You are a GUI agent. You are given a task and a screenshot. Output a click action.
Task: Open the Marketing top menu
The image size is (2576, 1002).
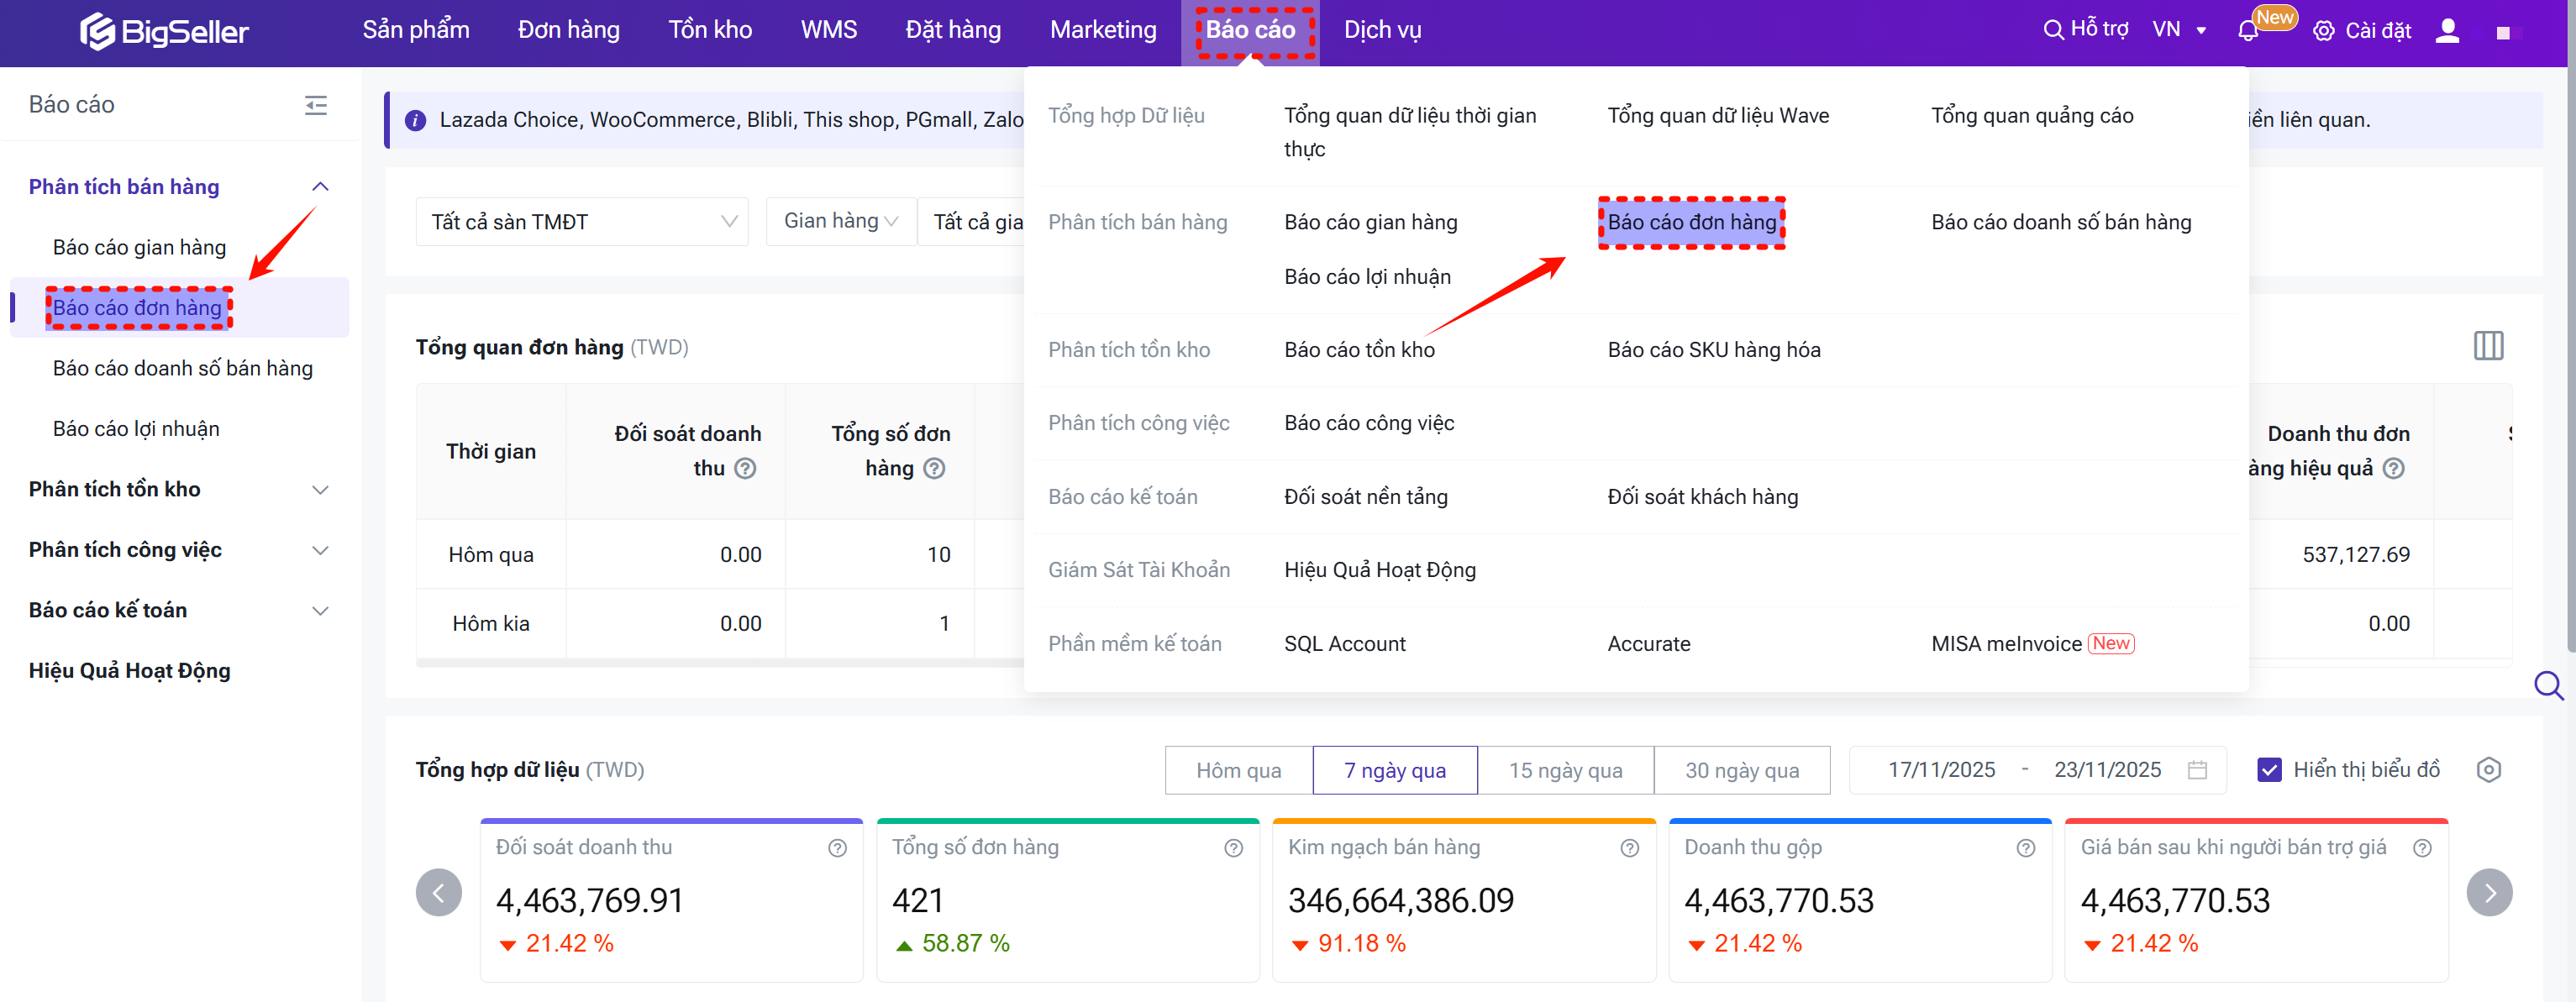point(1102,30)
